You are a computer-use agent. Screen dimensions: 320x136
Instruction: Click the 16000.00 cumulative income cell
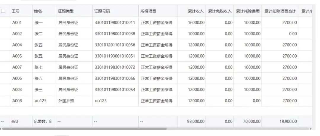(x=196, y=22)
